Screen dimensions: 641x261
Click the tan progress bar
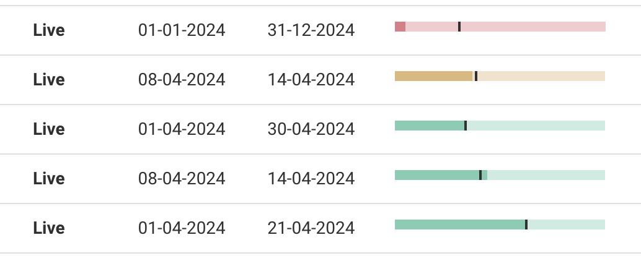pos(500,76)
